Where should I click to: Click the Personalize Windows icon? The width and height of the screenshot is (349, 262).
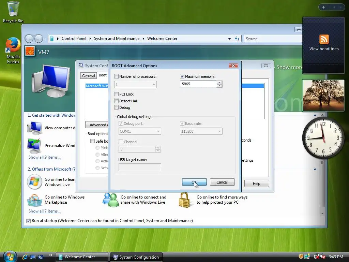tap(34, 145)
